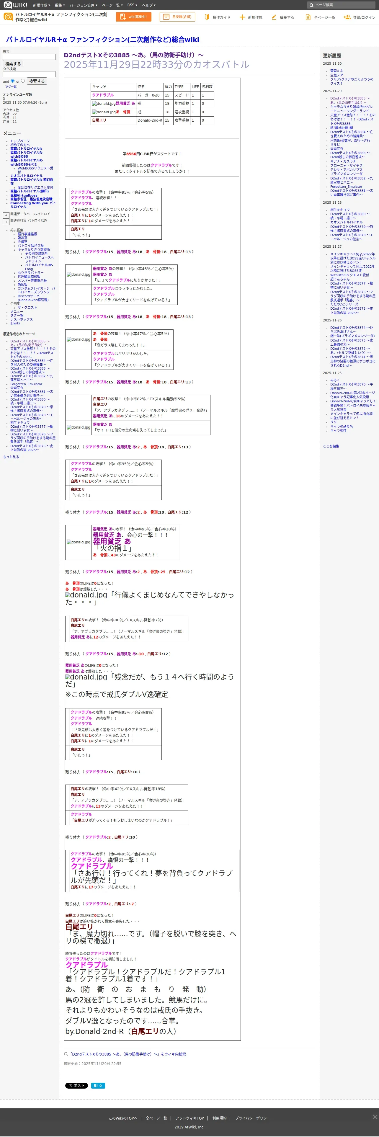379x1137 pixels.
Task: Expand 関連資料集-バトロイ以外 section with plus
Action: coord(6,222)
